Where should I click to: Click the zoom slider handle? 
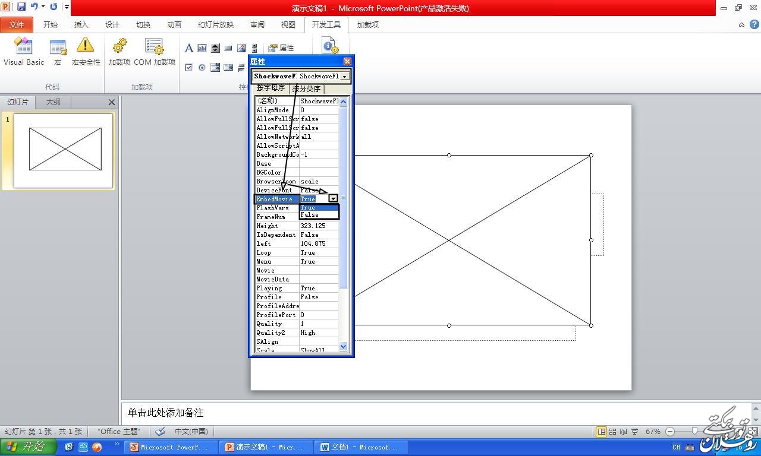(x=694, y=432)
